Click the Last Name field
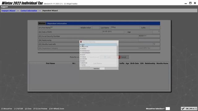Image resolution: width=198 pixels, height=111 pixels. point(125,27)
